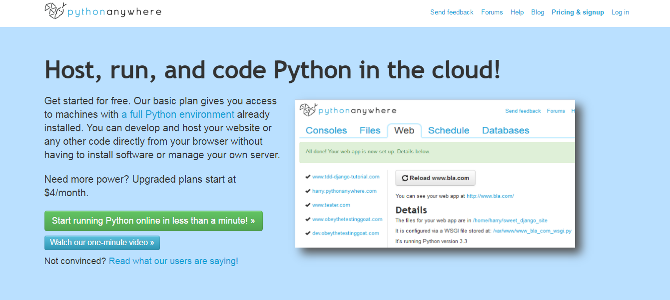Image resolution: width=670 pixels, height=300 pixels.
Task: Select the Web tab in the screenshot
Action: tap(404, 130)
